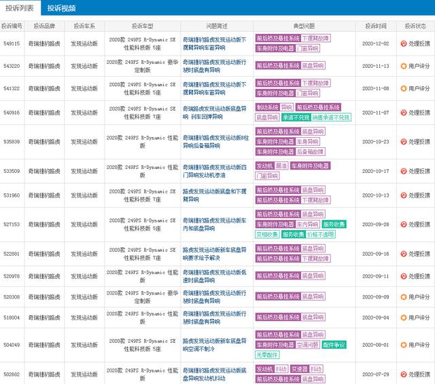Click the 车身异响 tag in row 535839
The height and width of the screenshot is (384, 435).
(308, 142)
